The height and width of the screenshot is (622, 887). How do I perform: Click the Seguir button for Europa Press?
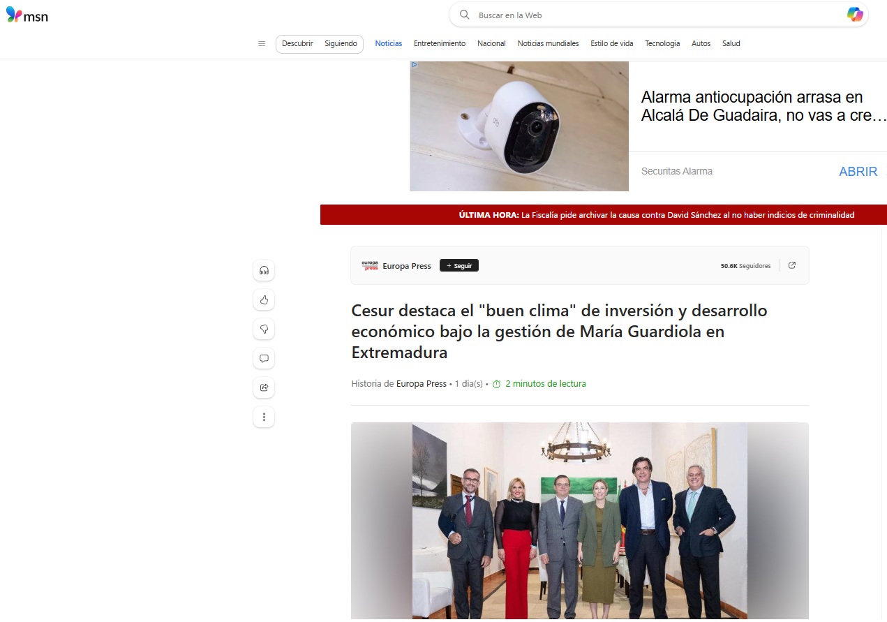tap(459, 265)
